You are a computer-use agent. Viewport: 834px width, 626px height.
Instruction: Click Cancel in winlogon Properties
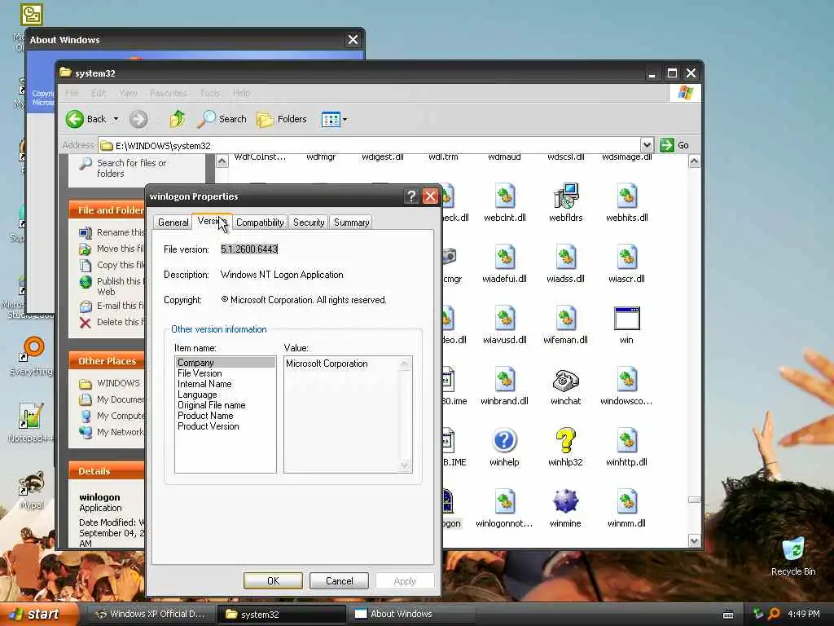339,580
